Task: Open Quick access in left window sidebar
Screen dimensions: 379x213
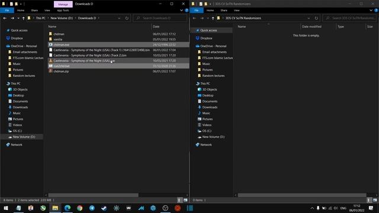Action: click(x=19, y=30)
